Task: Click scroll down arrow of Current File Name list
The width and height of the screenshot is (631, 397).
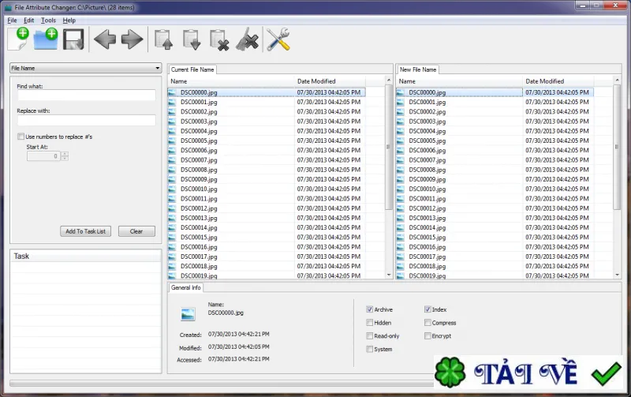Action: (x=389, y=275)
